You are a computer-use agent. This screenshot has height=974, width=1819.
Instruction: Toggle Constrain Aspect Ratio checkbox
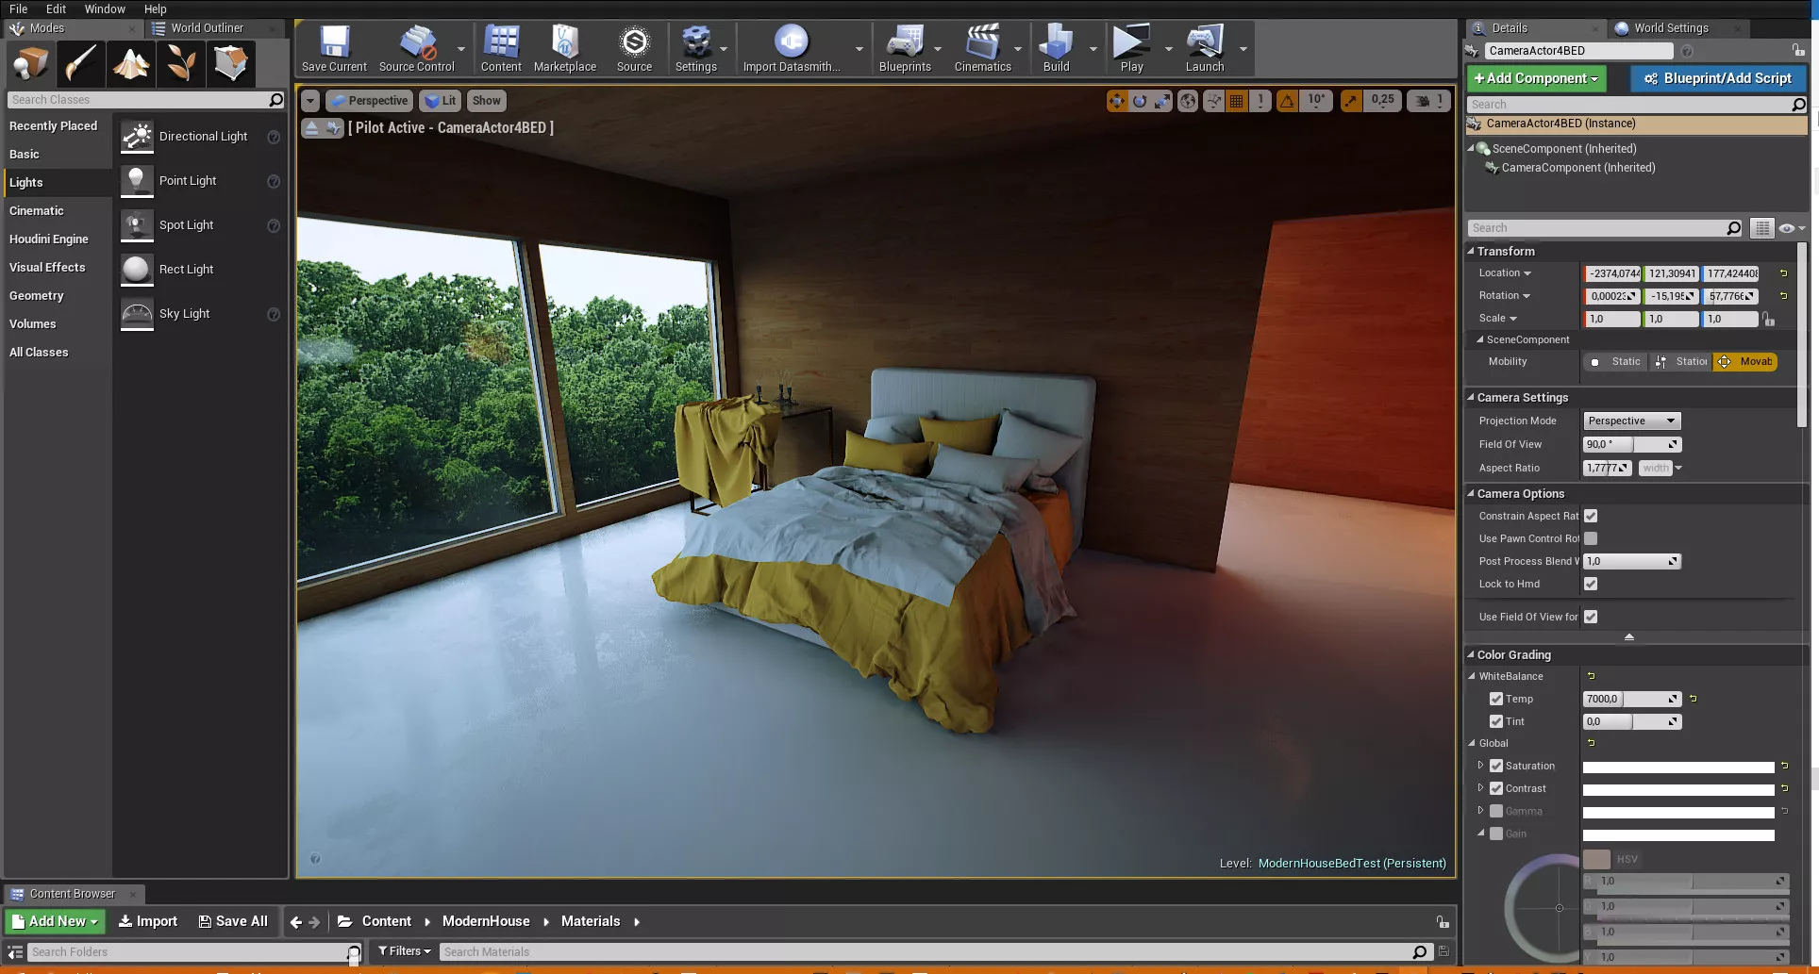point(1591,516)
